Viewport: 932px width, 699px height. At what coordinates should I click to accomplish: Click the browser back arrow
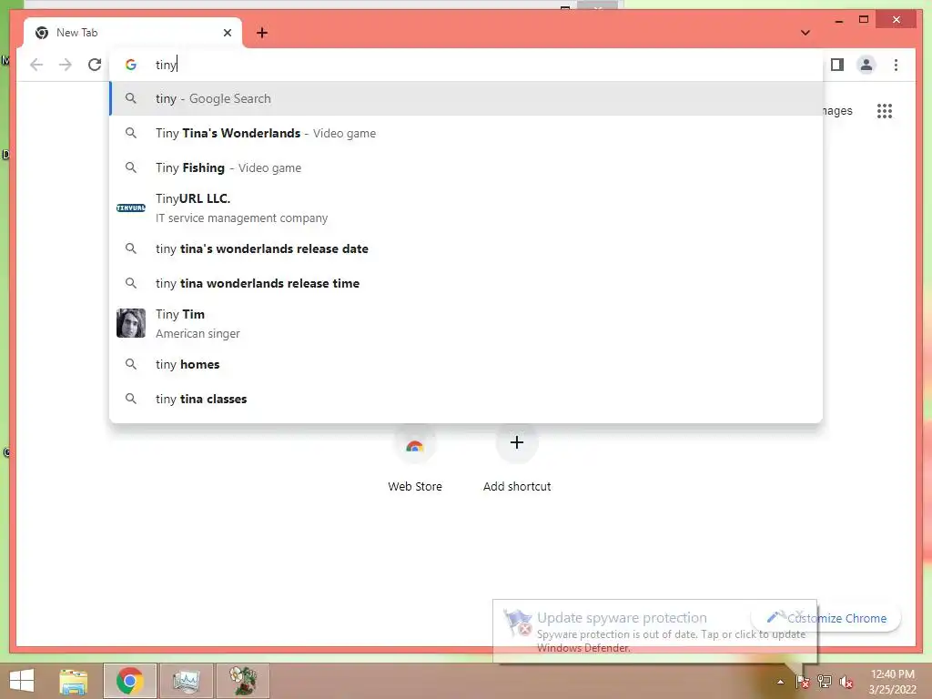[36, 65]
